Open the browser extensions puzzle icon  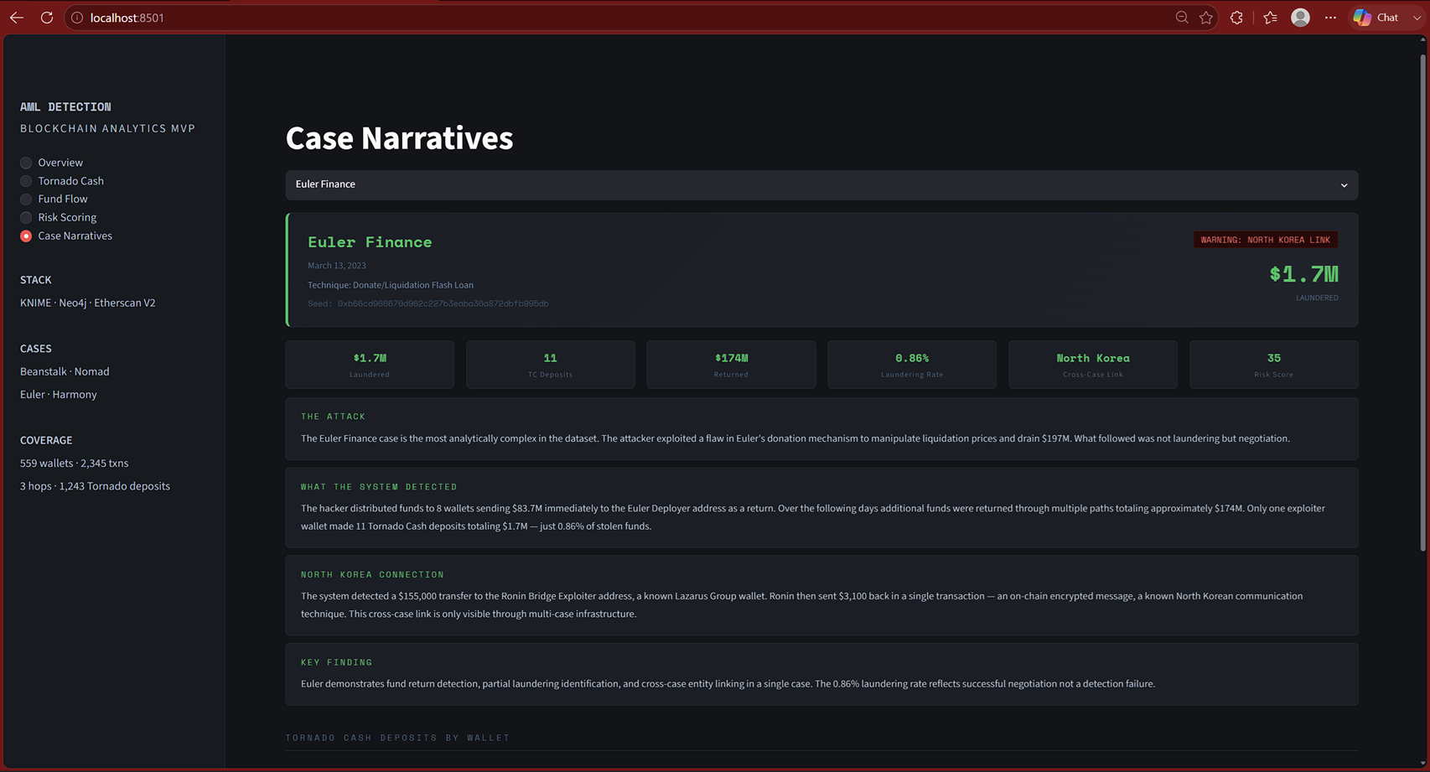coord(1236,18)
